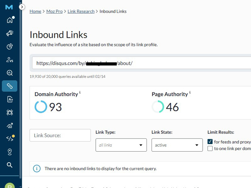Click the 'Inbound Links' page heading
This screenshot has width=251, height=188.
point(58,35)
